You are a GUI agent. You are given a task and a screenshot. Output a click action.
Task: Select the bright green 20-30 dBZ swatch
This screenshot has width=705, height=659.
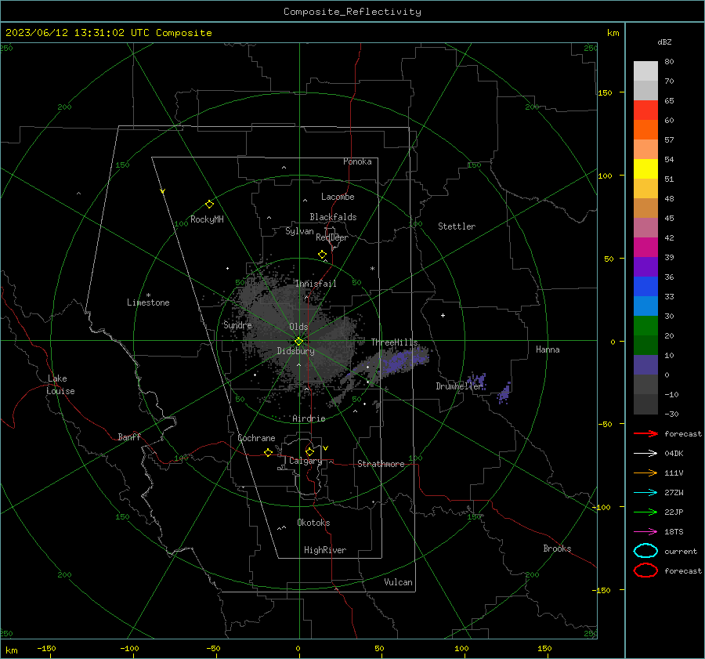coord(645,326)
